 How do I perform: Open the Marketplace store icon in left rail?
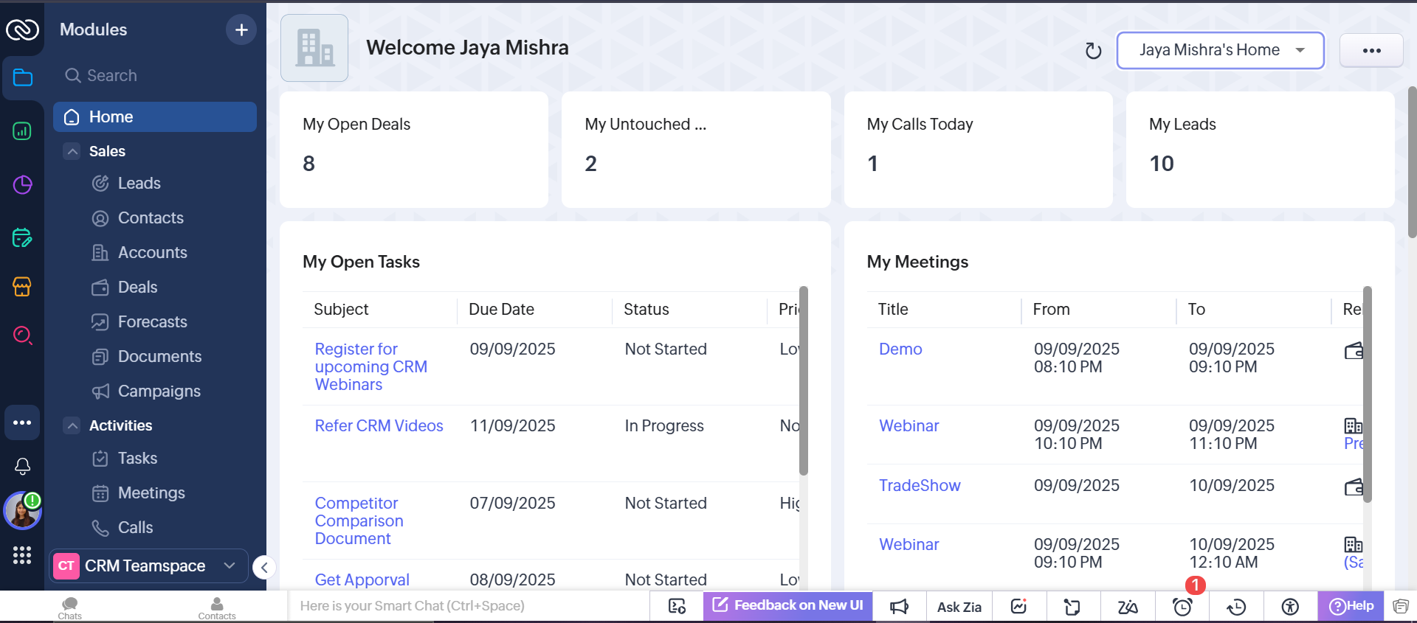[x=22, y=287]
